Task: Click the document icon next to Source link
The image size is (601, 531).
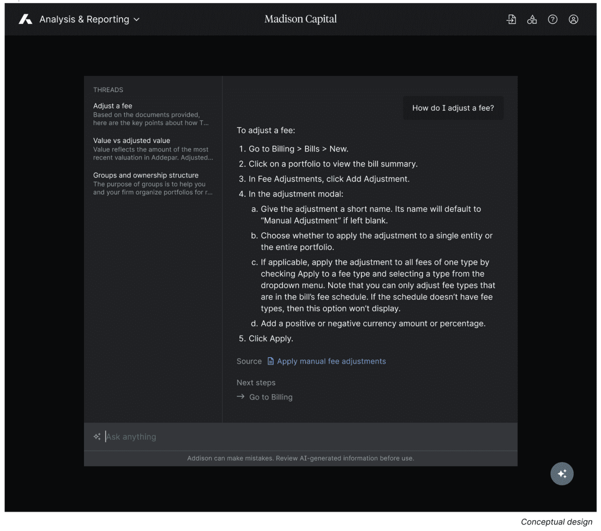Action: tap(271, 361)
